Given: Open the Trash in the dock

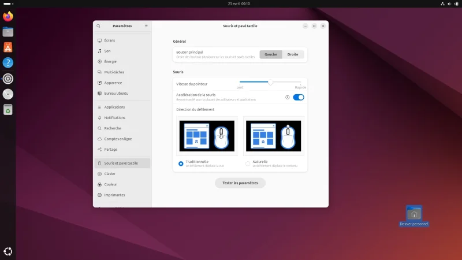Looking at the screenshot, I should tap(8, 110).
